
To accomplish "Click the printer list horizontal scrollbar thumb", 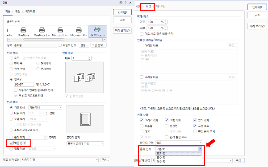I will [44, 40].
